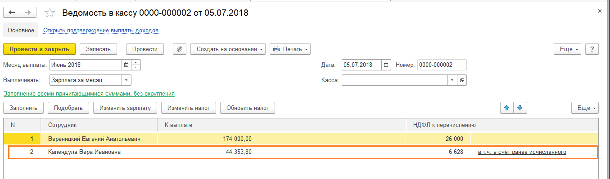
Task: Open the table's Еще menu
Action: (585, 108)
